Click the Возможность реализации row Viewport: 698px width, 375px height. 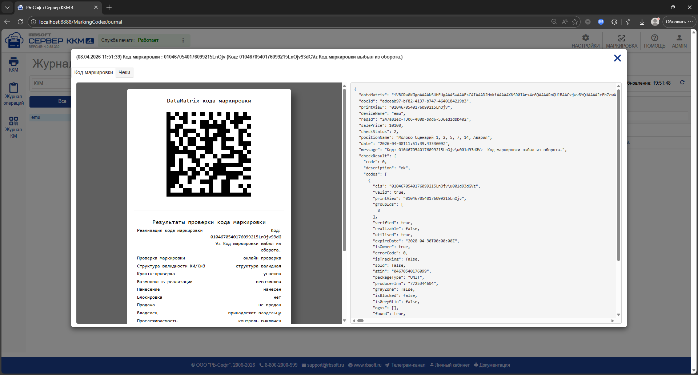[209, 282]
